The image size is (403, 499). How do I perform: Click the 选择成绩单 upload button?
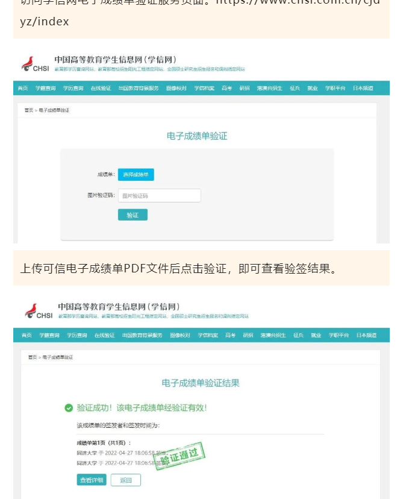coord(136,174)
